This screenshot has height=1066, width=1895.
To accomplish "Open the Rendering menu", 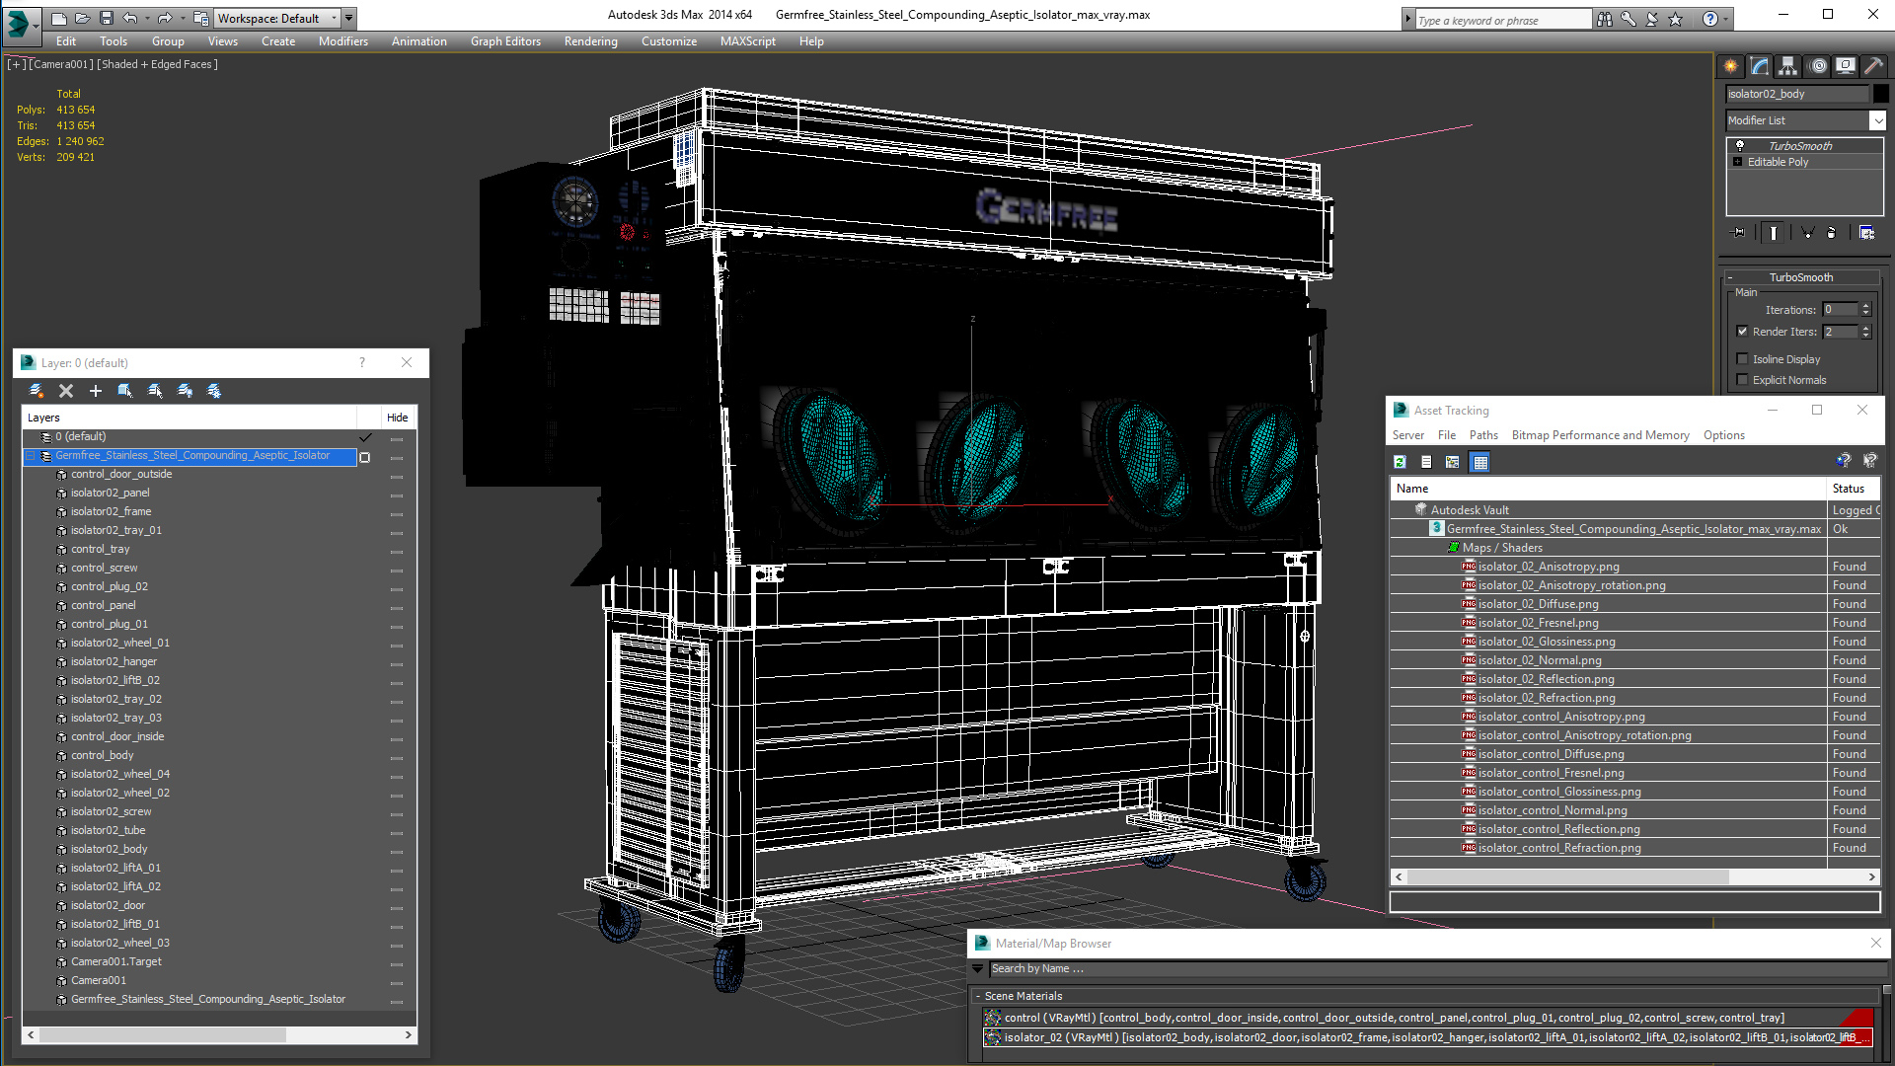I will click(590, 41).
